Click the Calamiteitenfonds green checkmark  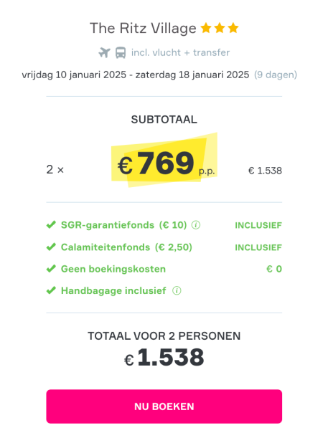(x=51, y=247)
